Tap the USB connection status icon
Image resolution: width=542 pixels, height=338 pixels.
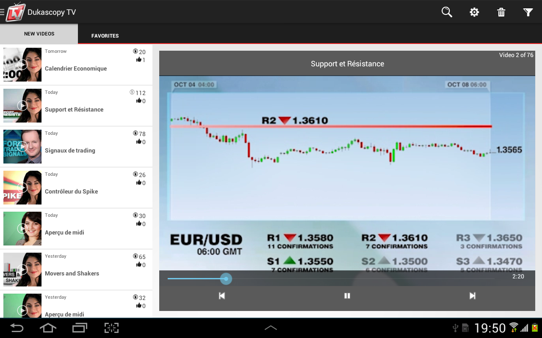click(x=456, y=328)
